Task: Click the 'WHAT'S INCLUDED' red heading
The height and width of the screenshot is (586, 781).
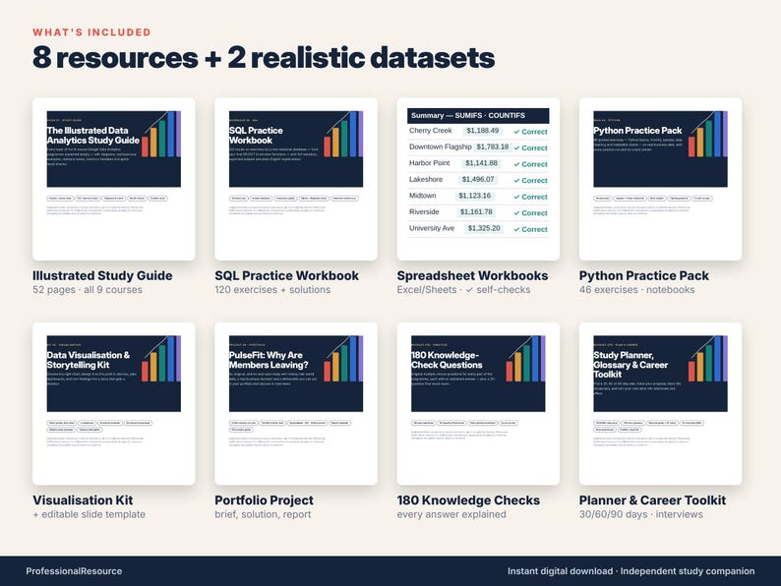Action: [x=91, y=32]
